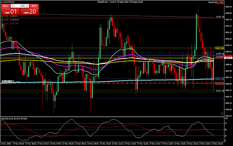Decrease trade volume with the left arrow
The height and width of the screenshot is (146, 233).
[x=12, y=6]
